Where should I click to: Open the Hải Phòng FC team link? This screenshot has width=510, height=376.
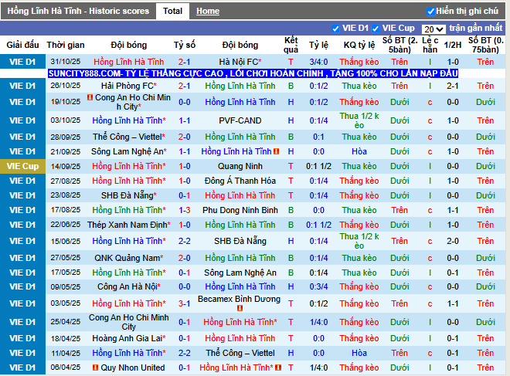(x=129, y=86)
